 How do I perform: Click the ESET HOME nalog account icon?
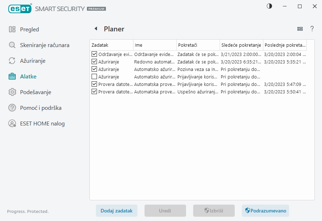12,123
